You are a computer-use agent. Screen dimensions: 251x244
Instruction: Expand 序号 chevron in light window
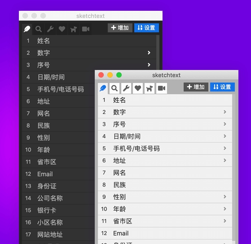pyautogui.click(x=225, y=124)
